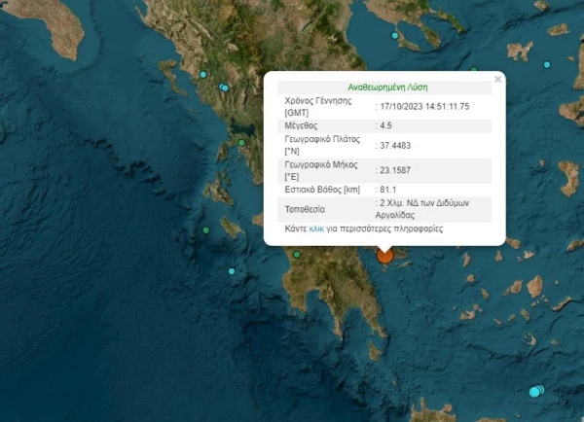This screenshot has height=422, width=584.
Task: Select the overlapping cyan markers left of the popup's top
Action: tap(224, 88)
